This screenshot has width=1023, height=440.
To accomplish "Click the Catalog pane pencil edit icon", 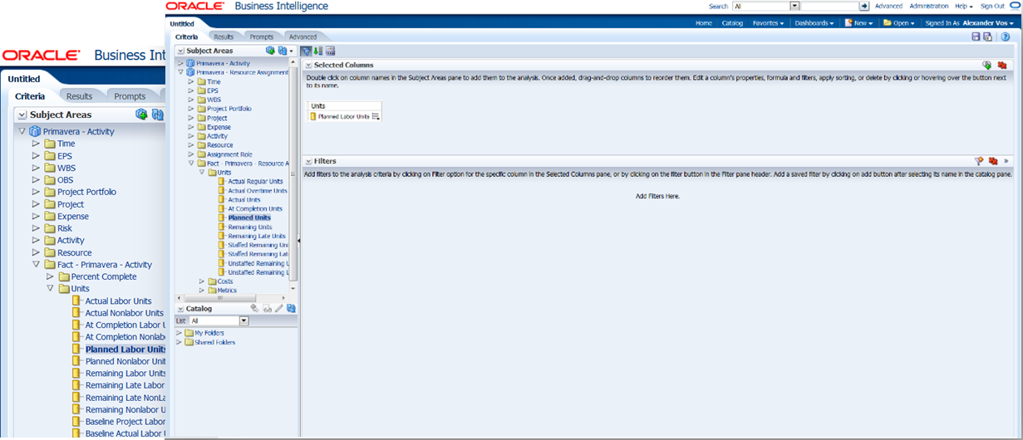I will tap(280, 308).
